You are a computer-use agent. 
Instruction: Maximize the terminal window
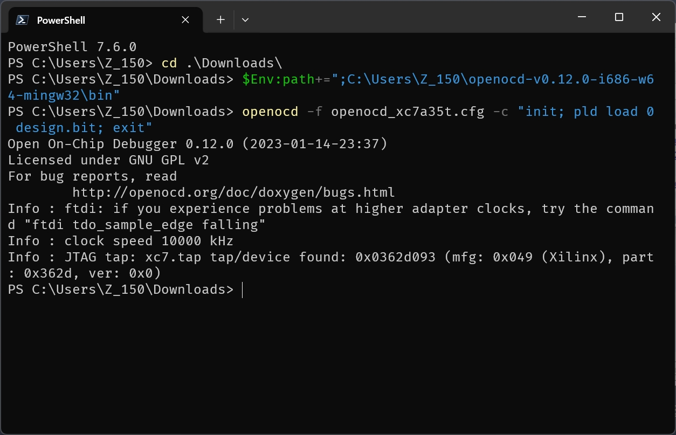619,17
